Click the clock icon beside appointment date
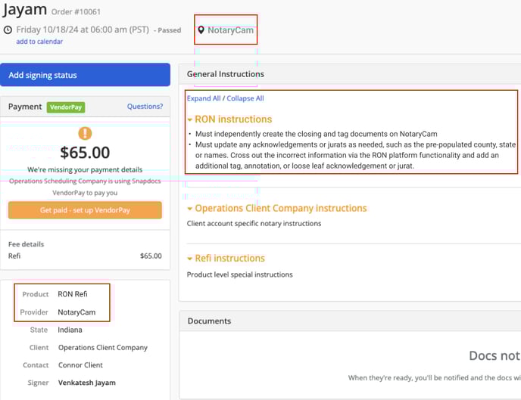This screenshot has height=400, width=521. (x=8, y=29)
